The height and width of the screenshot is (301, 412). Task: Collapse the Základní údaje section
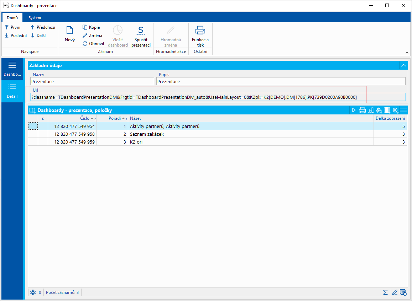(x=403, y=65)
